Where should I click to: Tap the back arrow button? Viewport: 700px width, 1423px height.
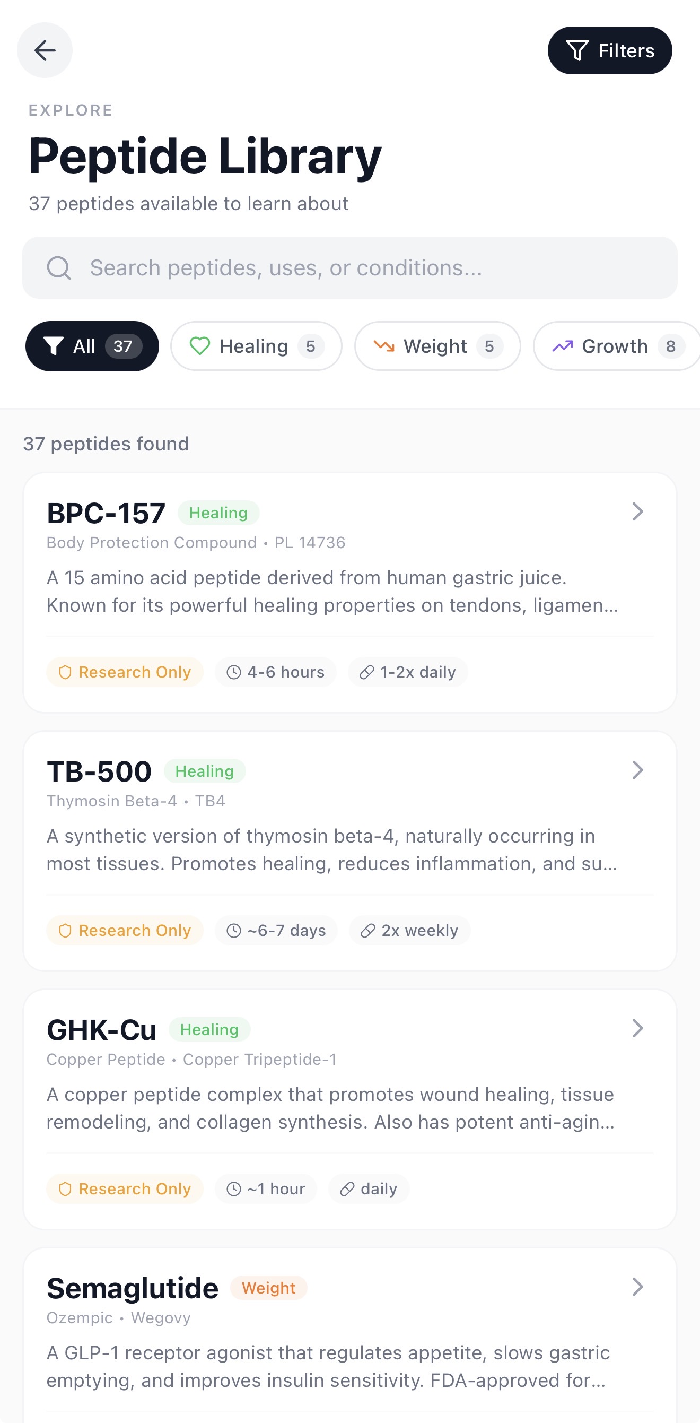(45, 50)
